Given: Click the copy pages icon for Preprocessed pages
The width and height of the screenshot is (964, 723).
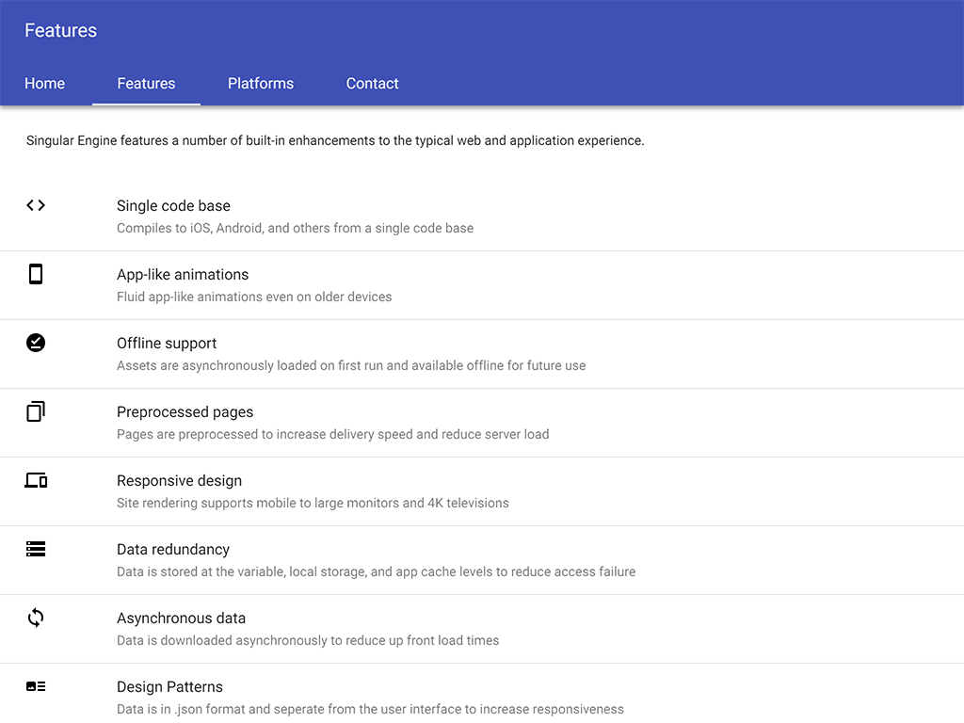Looking at the screenshot, I should [36, 411].
